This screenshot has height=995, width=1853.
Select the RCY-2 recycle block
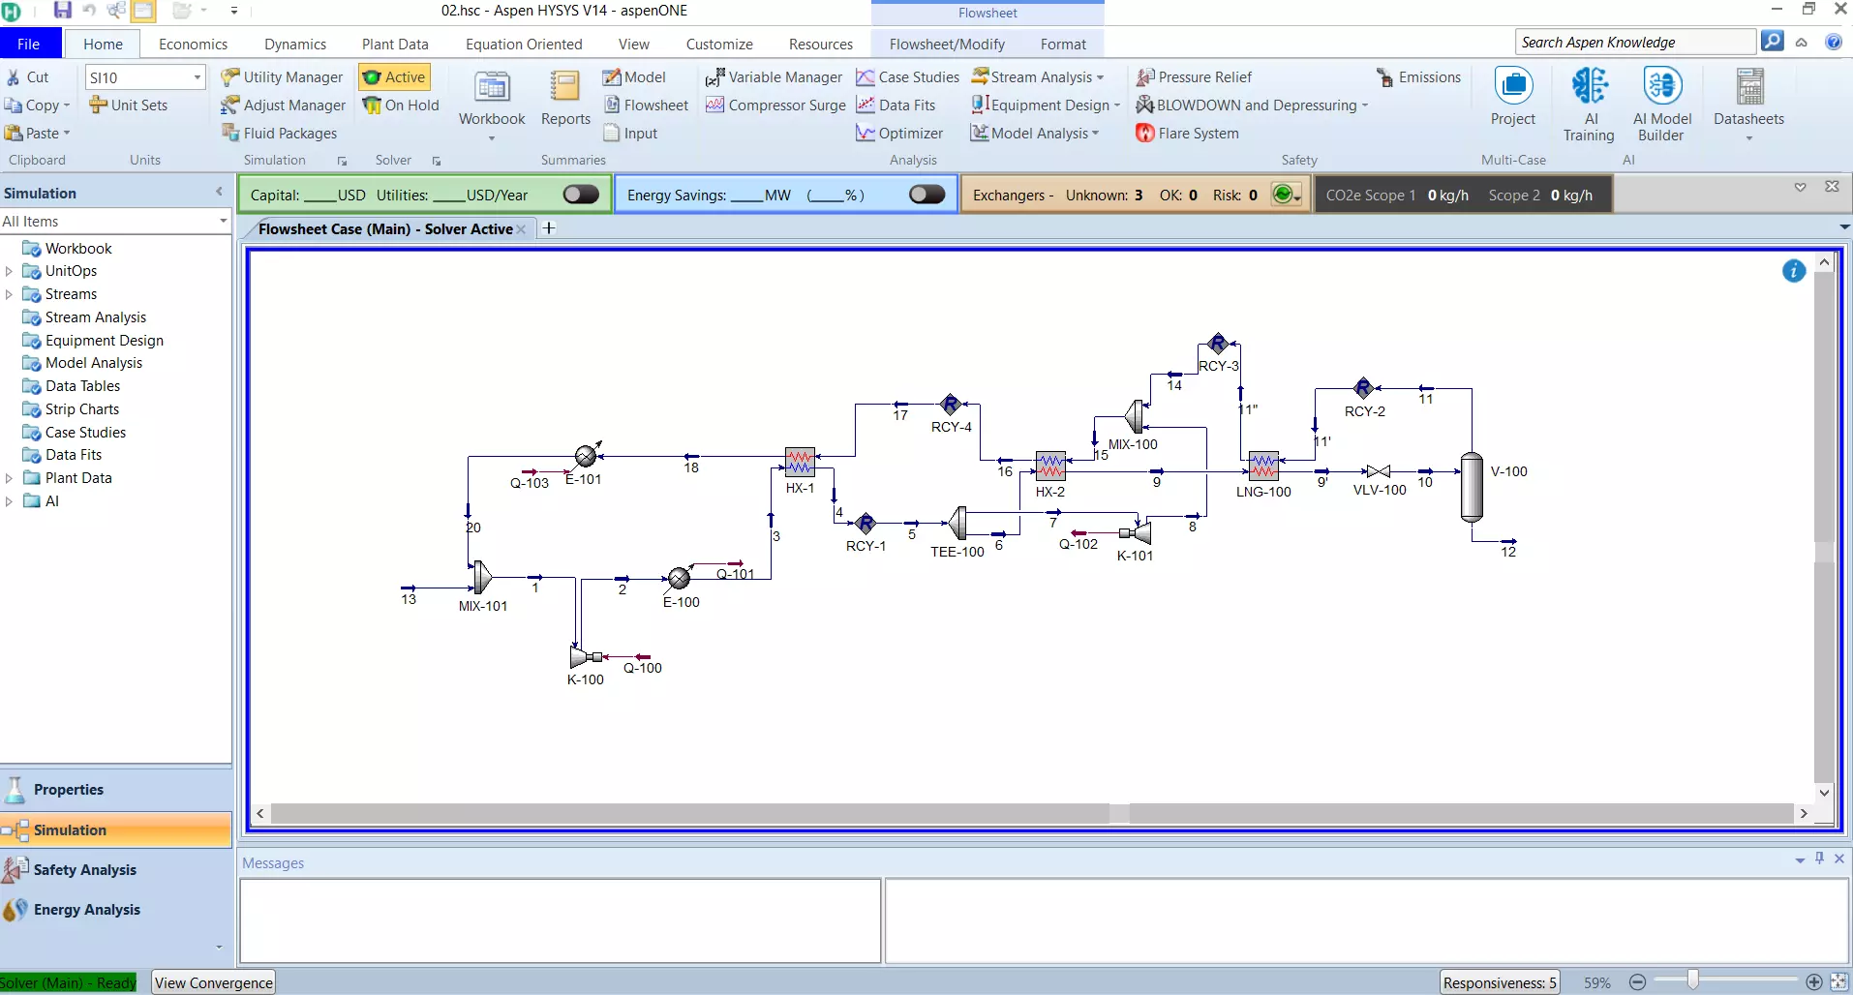1363,389
